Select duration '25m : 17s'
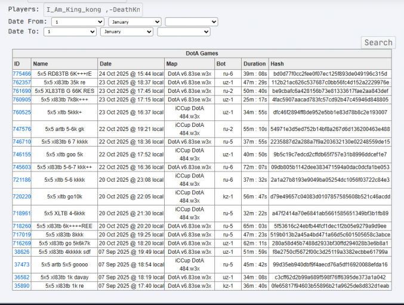 pyautogui.click(x=255, y=99)
